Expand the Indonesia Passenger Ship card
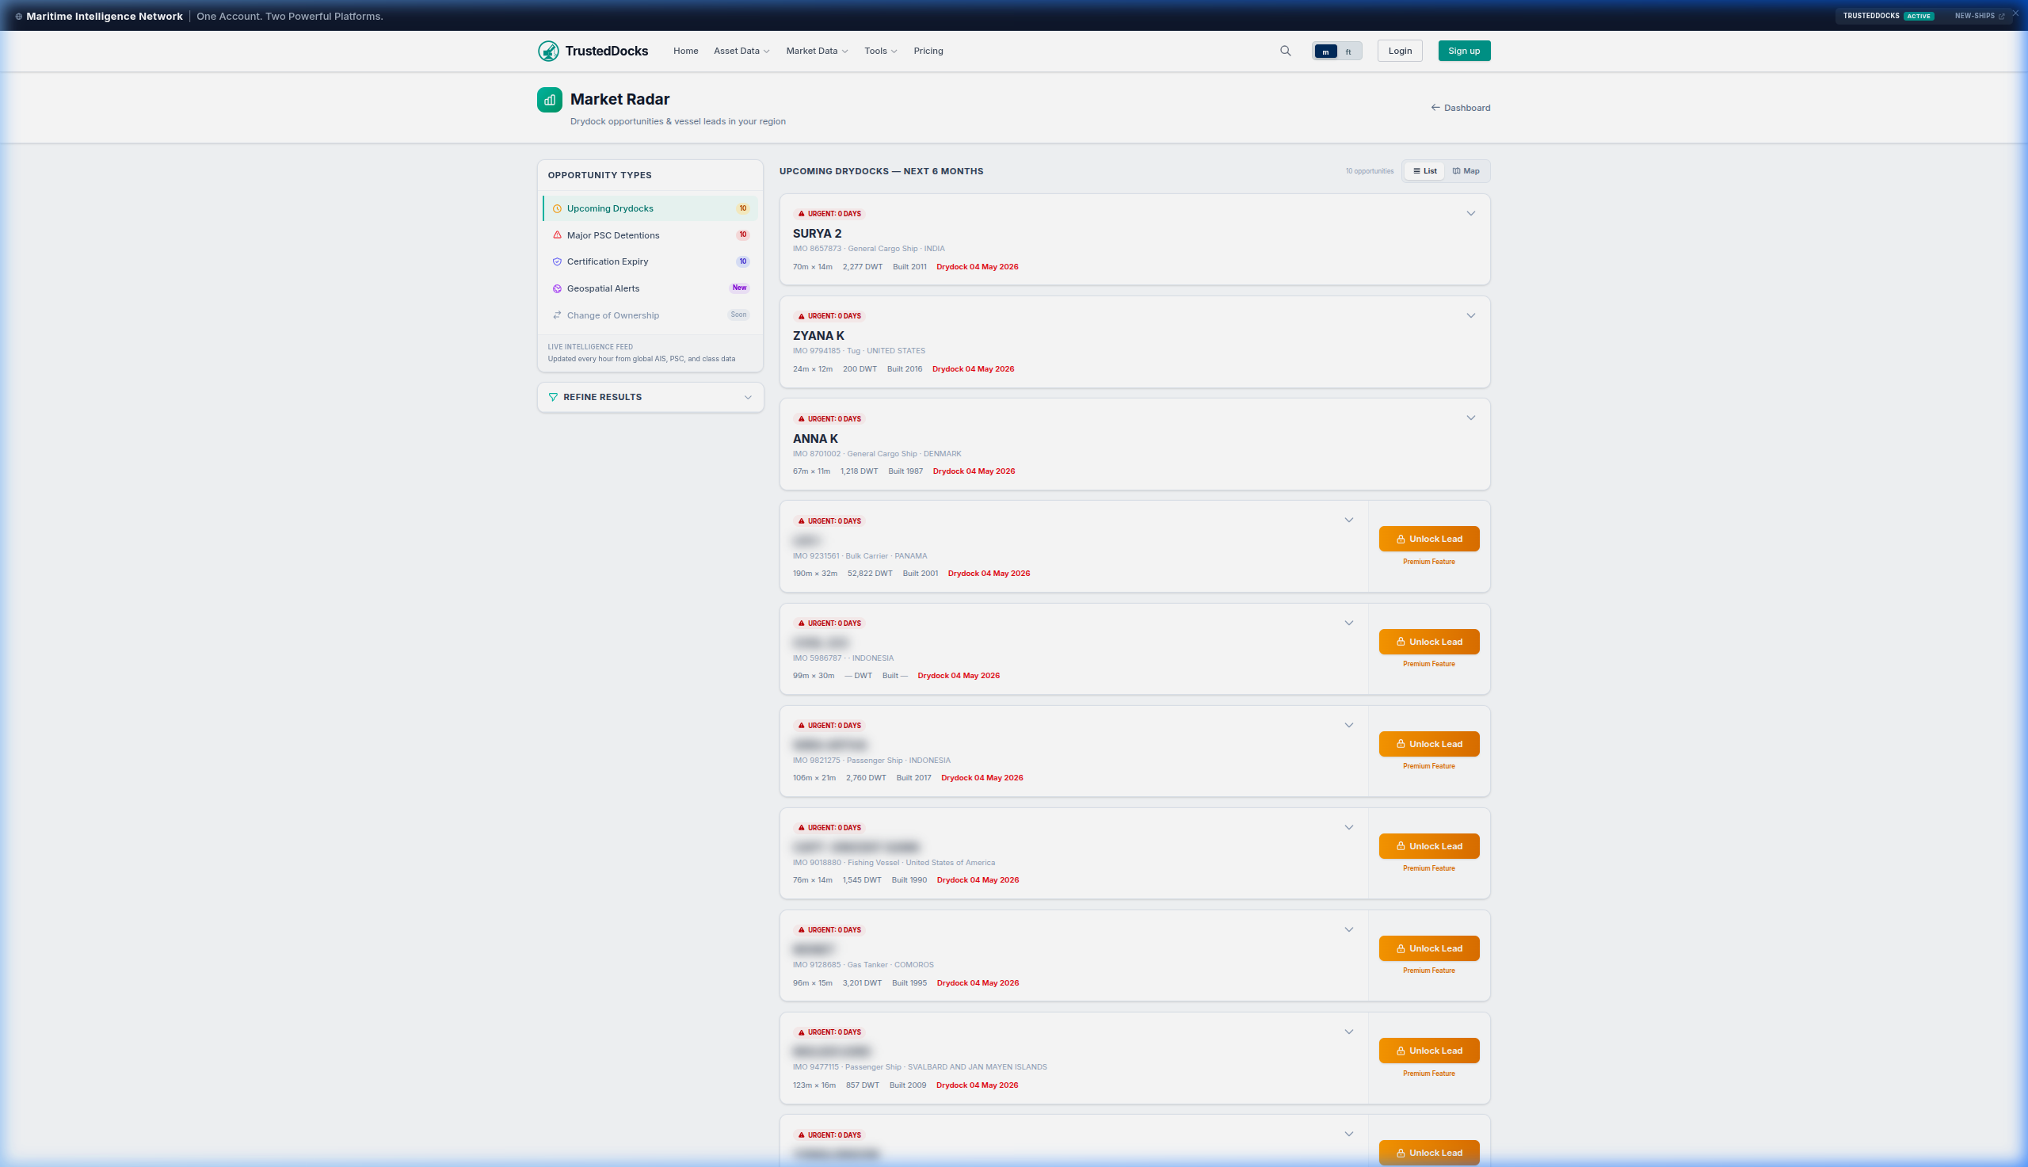Screen dimensions: 2028x1167 pos(1348,726)
